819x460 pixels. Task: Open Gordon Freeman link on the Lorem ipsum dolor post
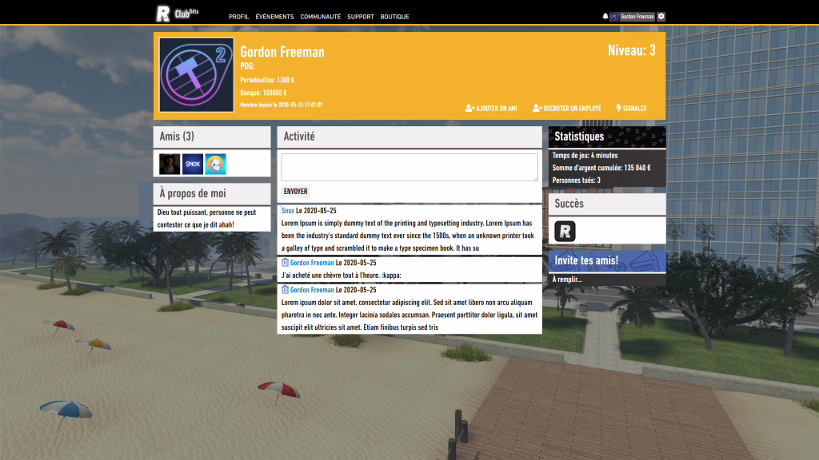tap(312, 290)
